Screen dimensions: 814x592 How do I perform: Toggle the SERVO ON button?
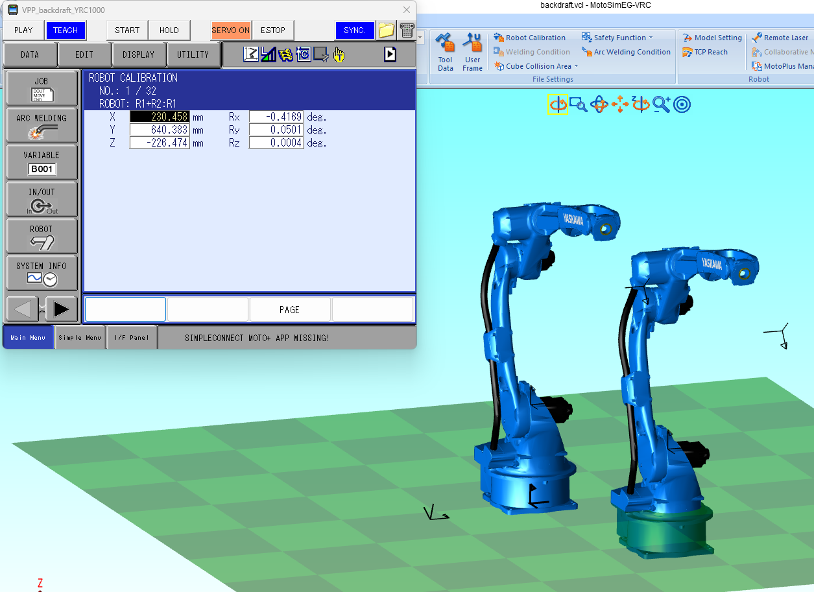pyautogui.click(x=231, y=30)
